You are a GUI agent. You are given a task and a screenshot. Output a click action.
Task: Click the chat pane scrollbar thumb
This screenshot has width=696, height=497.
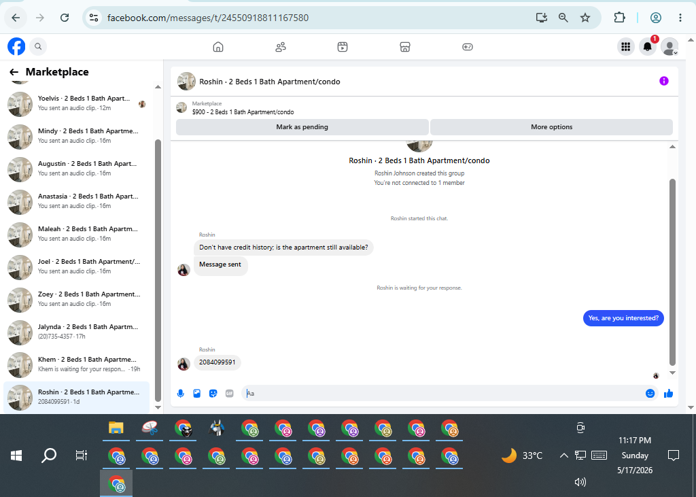pos(672,272)
